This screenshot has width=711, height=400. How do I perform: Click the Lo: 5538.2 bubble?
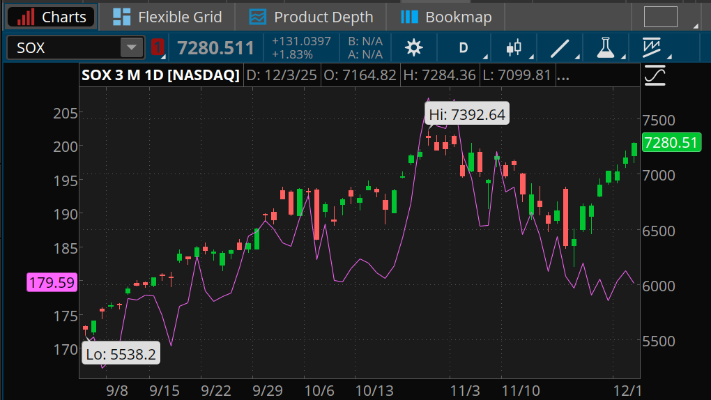121,354
